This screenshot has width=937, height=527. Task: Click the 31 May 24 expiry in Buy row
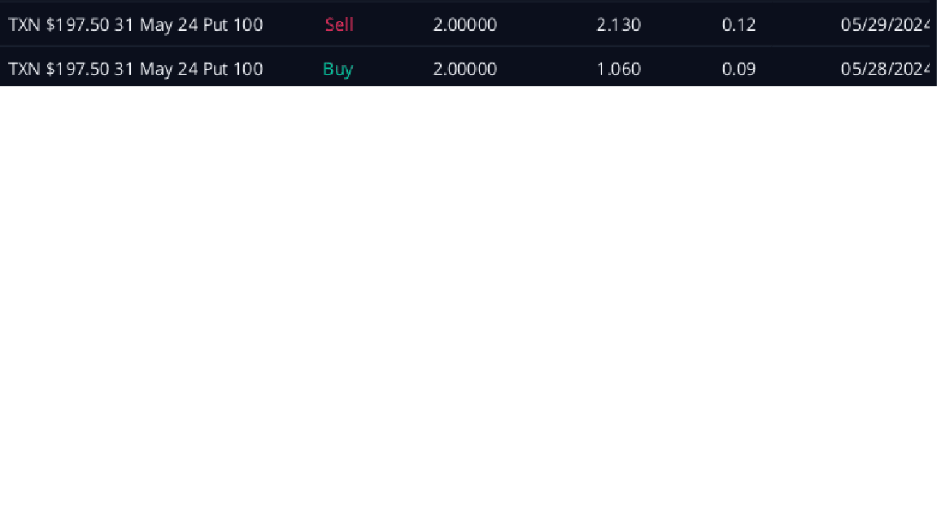tap(156, 69)
